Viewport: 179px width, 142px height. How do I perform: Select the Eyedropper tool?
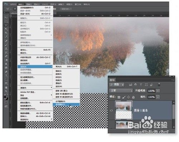[6, 37]
